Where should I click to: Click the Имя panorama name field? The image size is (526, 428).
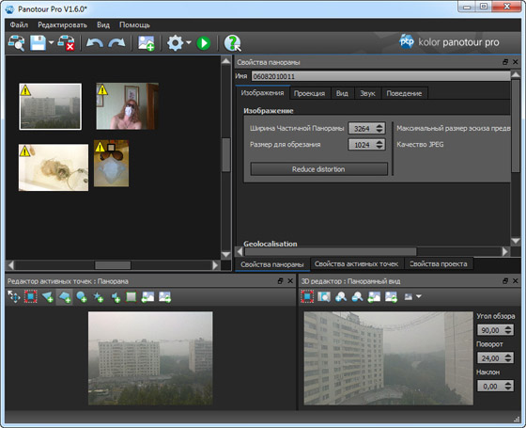pyautogui.click(x=380, y=76)
